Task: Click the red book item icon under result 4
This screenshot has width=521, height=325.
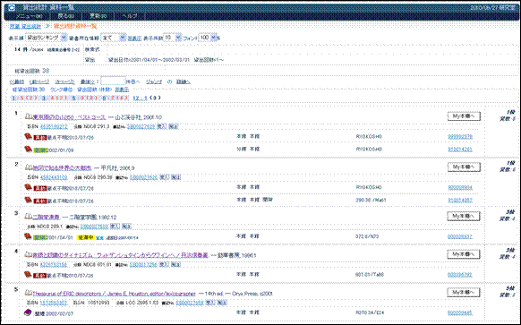Action: 29,275
